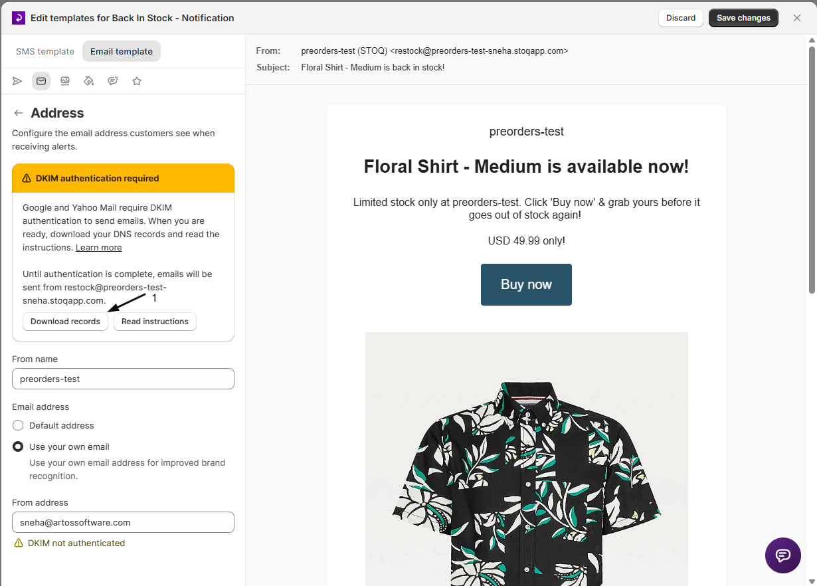Select the Default address radio option
Viewport: 817px width, 586px height.
(x=18, y=425)
